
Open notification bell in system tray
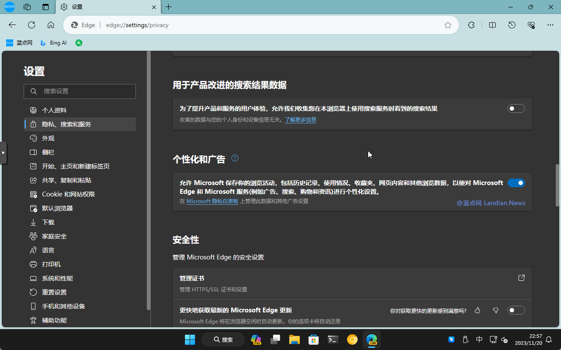click(x=549, y=339)
